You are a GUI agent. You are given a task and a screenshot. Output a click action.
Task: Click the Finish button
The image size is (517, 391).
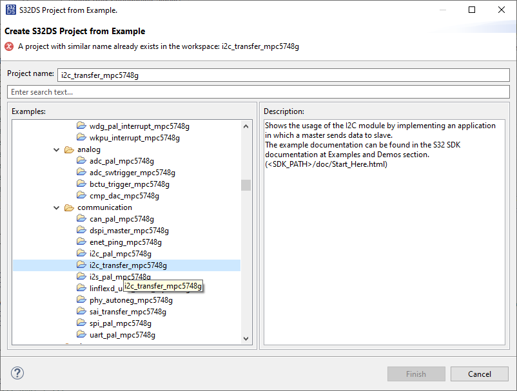[416, 374]
